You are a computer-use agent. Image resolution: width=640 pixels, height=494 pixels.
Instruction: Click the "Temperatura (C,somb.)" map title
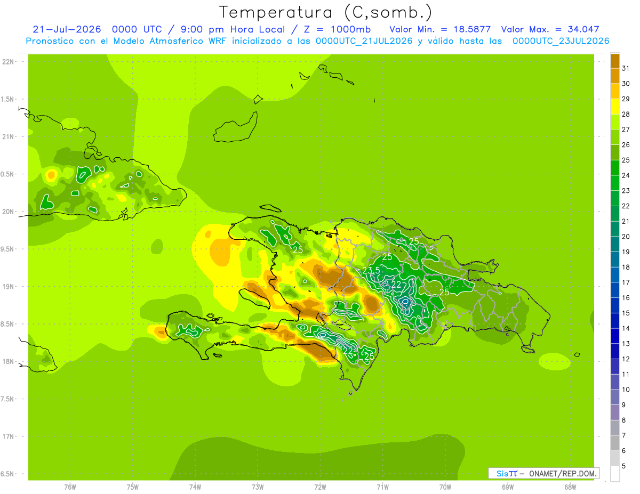(x=325, y=12)
